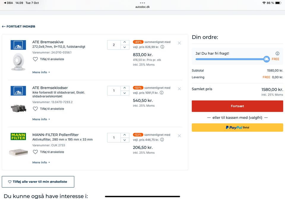
Task: Pay with PayPal Betal button
Action: [237, 128]
